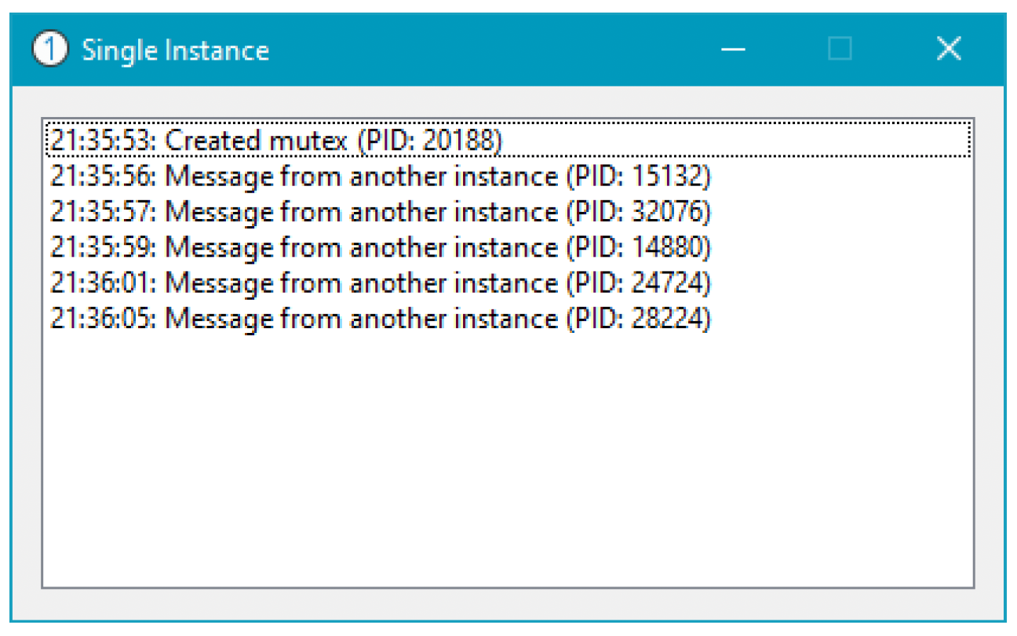Screen dimensions: 1017x636
Task: Select the message from PID 28224
Action: coord(508,319)
